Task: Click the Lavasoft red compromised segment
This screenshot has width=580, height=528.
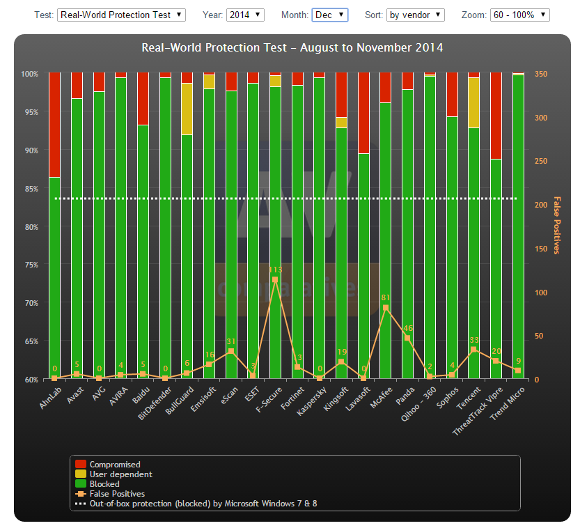Action: tap(363, 113)
